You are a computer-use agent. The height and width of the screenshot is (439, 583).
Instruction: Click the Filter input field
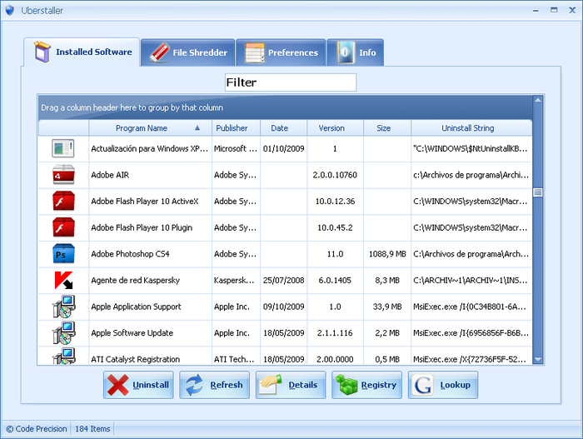click(291, 82)
